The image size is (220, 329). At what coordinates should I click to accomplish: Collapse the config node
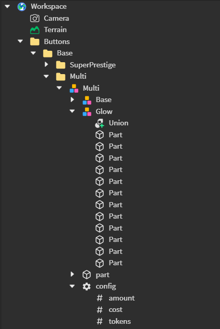[x=72, y=286]
